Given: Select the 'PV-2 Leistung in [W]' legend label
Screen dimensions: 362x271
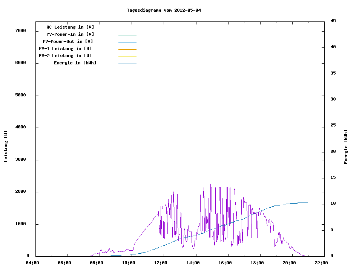Looking at the screenshot, I should (65, 56).
